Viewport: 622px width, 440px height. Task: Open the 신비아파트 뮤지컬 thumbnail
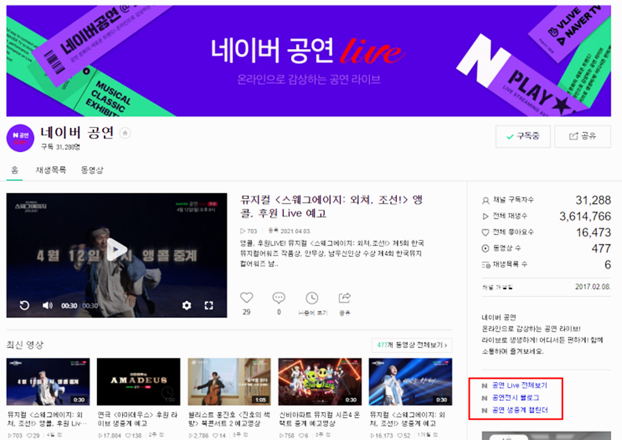(320, 382)
